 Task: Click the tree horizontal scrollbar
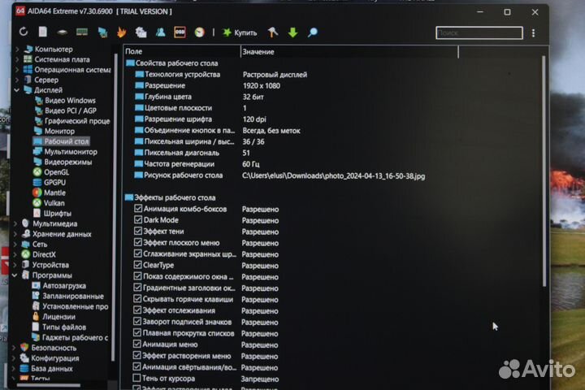pos(49,385)
